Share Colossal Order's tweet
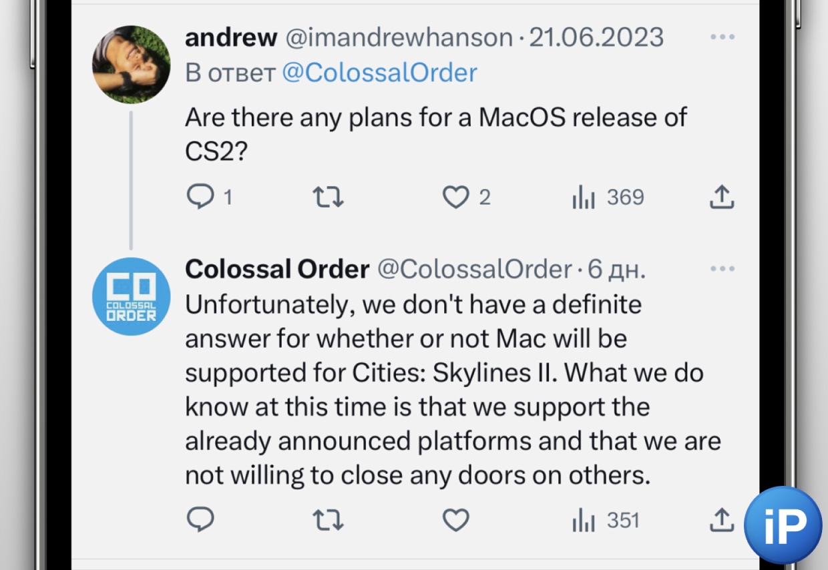Viewport: 828px width, 570px height. [x=722, y=520]
